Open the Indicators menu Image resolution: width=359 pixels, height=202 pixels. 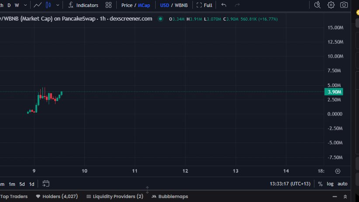[84, 5]
